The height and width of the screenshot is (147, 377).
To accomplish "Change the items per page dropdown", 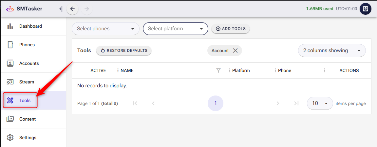I will pos(320,103).
